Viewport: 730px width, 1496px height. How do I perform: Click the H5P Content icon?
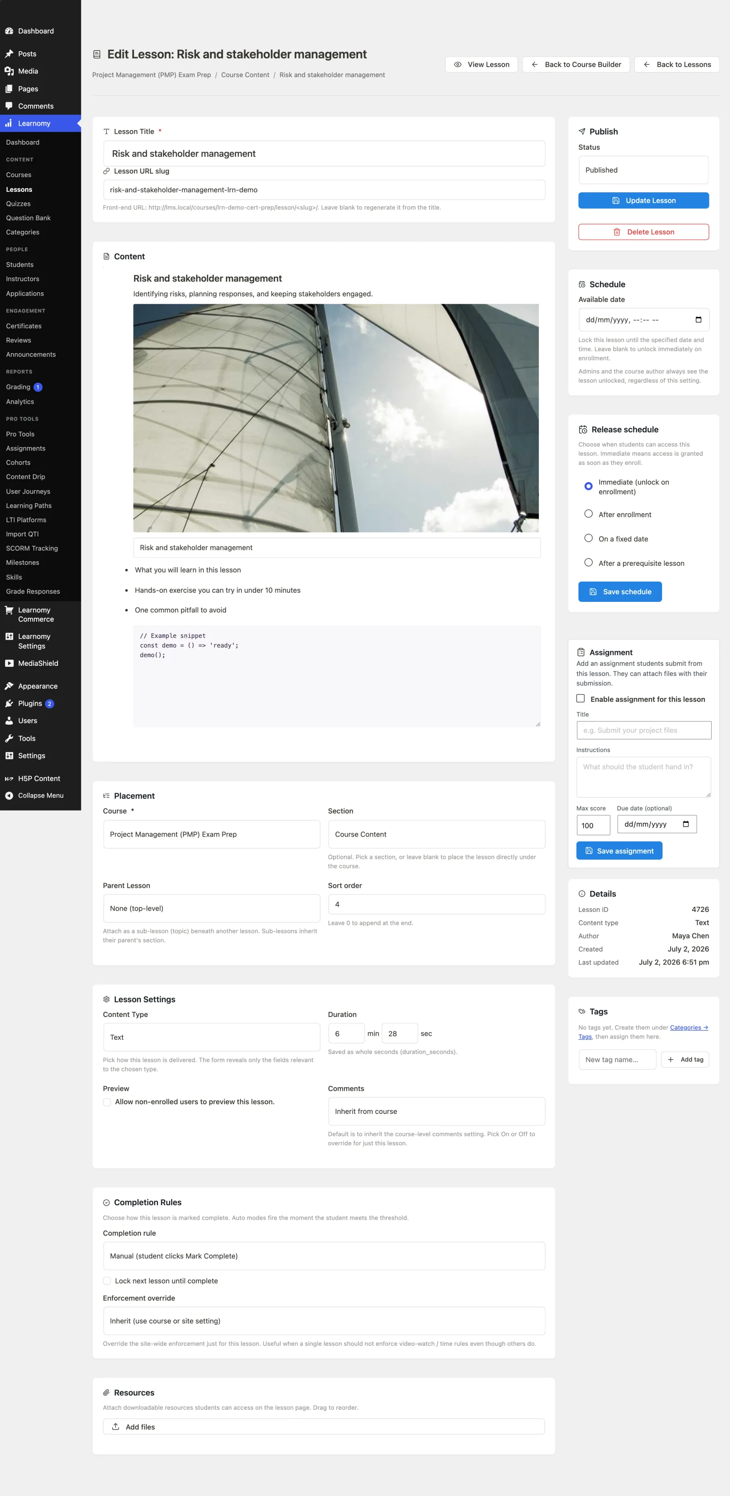[x=9, y=779]
